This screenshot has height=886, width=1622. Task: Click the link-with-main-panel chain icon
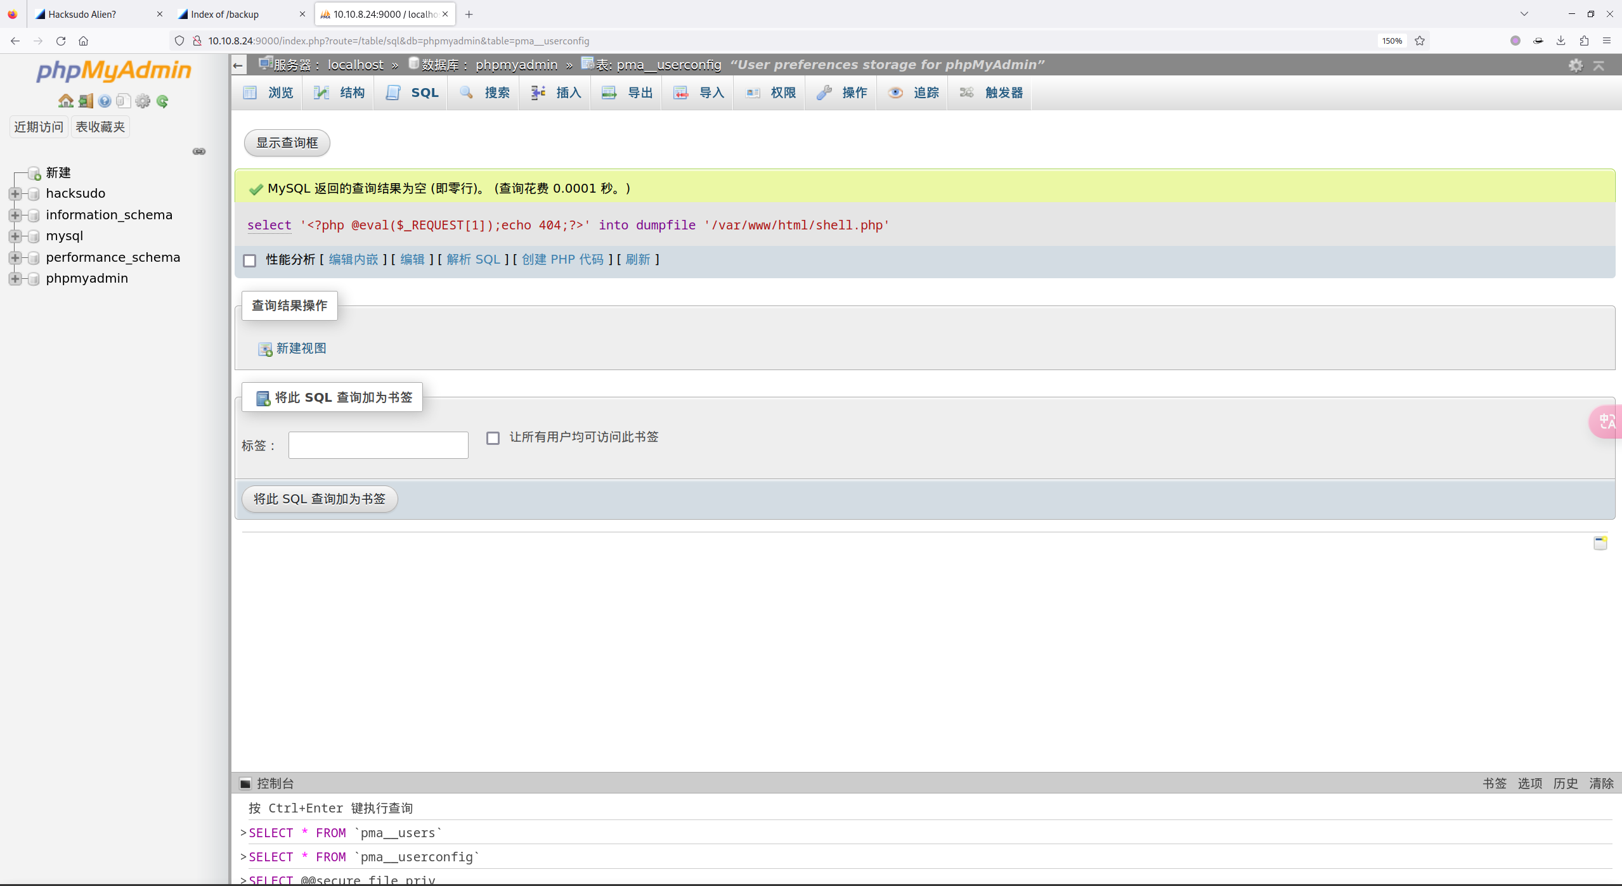click(x=199, y=151)
